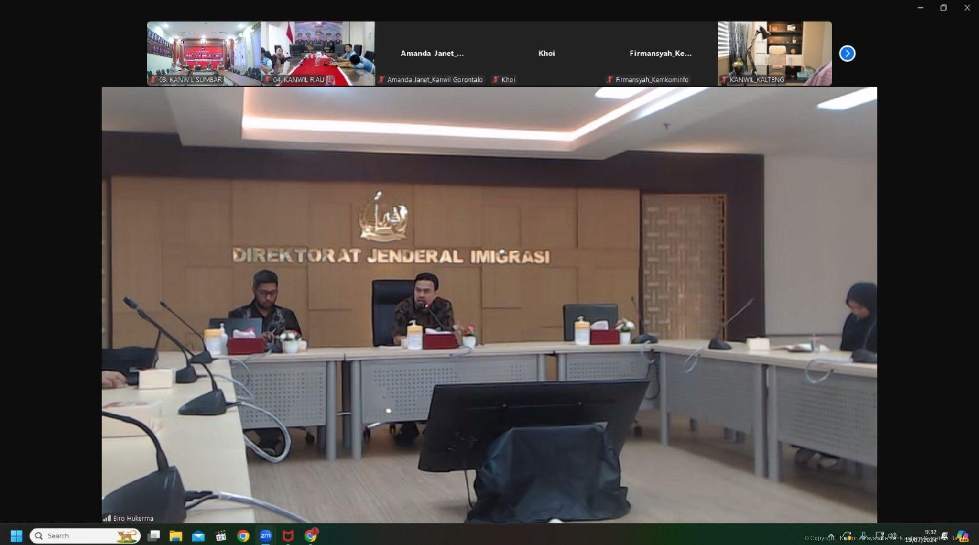Open the Mail app in taskbar
This screenshot has width=979, height=545.
[x=198, y=536]
